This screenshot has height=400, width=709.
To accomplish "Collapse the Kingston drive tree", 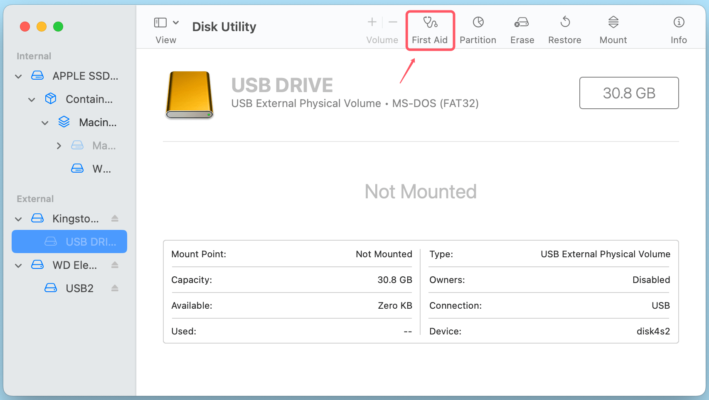I will pyautogui.click(x=18, y=219).
